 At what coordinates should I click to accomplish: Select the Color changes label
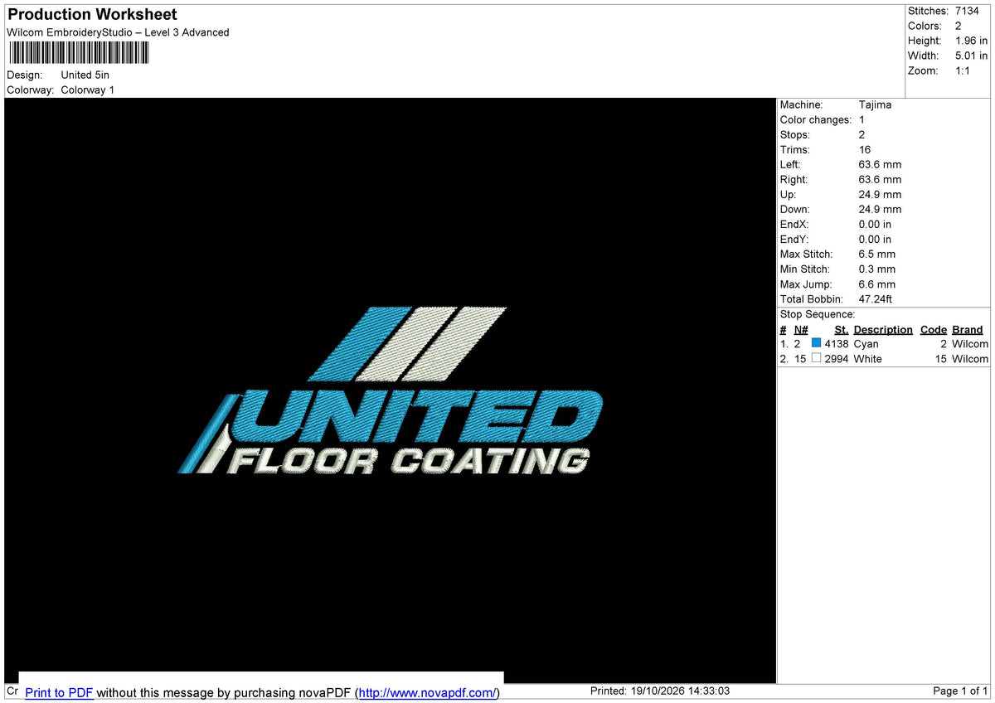coord(816,119)
